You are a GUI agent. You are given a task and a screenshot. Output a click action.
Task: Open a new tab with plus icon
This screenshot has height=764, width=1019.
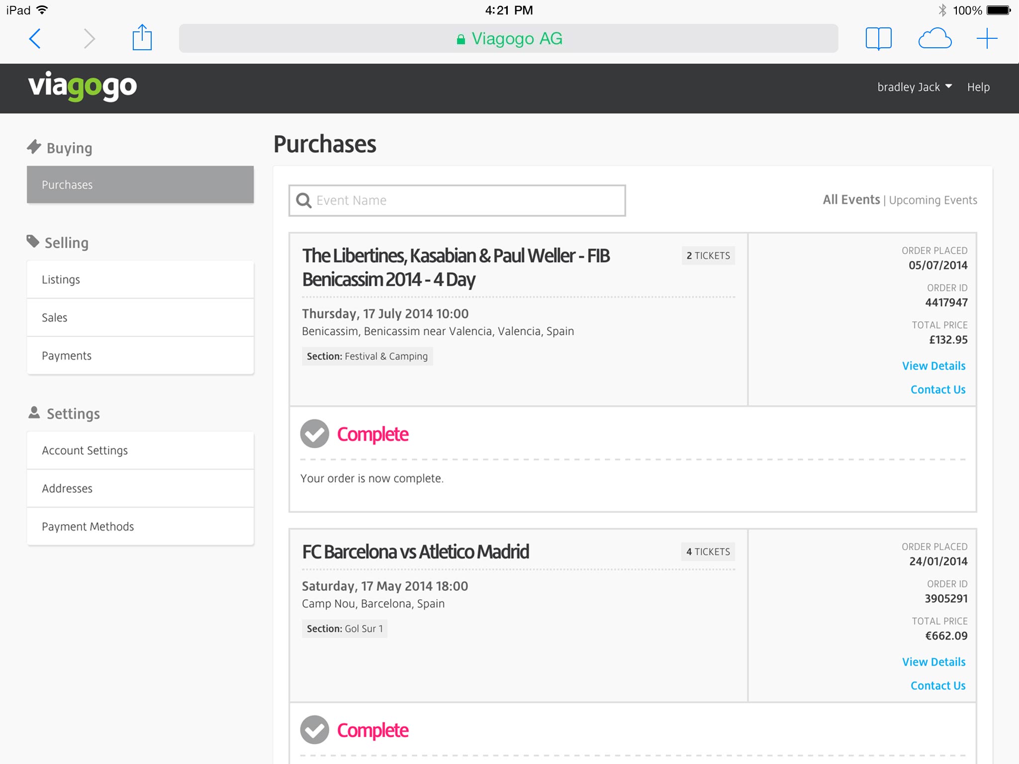987,38
